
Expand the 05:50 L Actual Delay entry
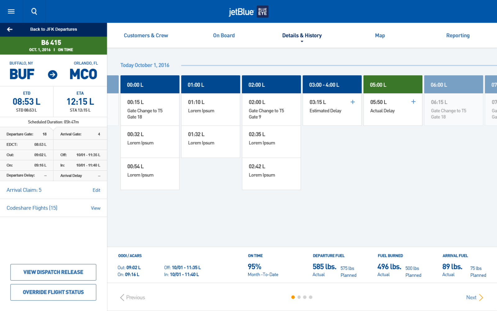coord(413,102)
